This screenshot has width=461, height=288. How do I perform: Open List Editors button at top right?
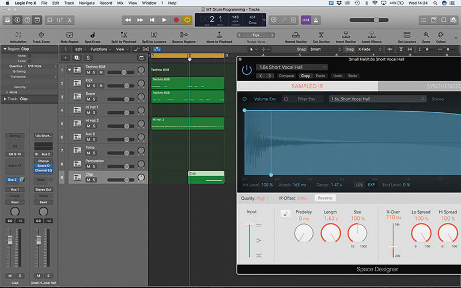(424, 20)
